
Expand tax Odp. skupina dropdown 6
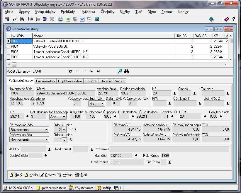[64, 140]
